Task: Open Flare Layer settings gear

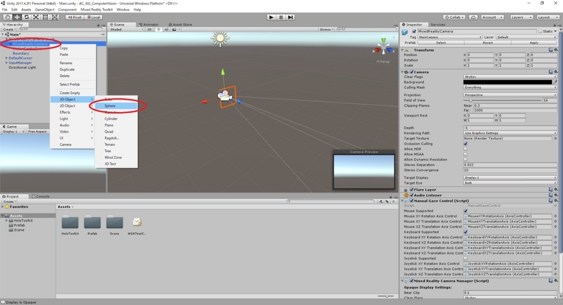Action: tap(556, 190)
